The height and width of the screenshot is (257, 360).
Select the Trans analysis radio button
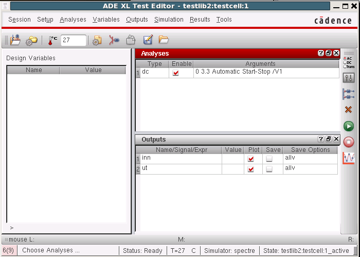point(345,66)
